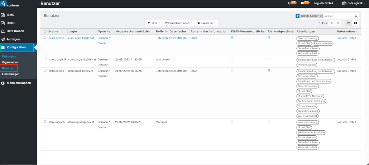Open the Gruppieren nach dropdown

pyautogui.click(x=178, y=23)
